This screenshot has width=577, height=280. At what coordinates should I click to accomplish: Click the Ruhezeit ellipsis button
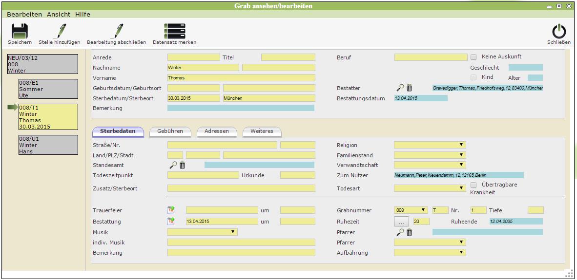401,222
